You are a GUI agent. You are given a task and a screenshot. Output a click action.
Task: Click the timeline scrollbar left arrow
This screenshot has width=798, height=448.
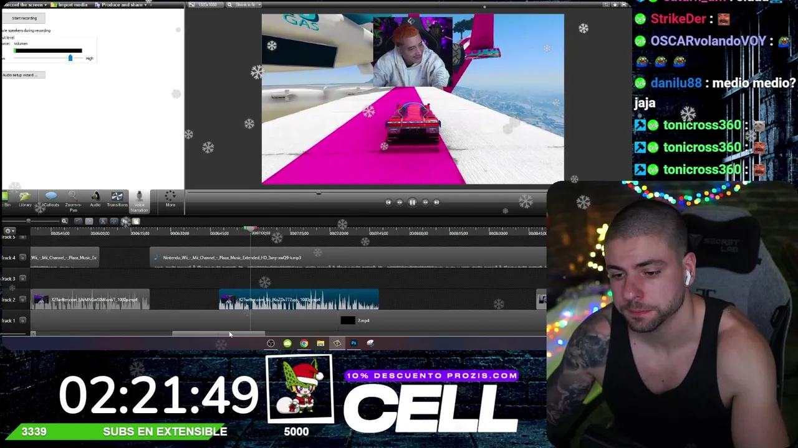(x=34, y=334)
